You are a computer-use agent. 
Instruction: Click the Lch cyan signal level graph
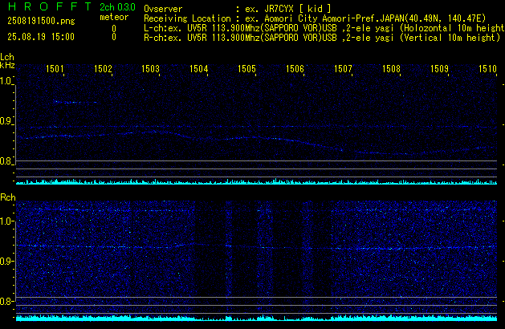256,181
